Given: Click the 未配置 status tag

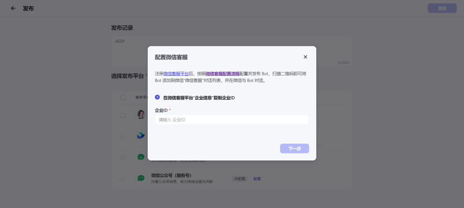Looking at the screenshot, I should pos(240,179).
